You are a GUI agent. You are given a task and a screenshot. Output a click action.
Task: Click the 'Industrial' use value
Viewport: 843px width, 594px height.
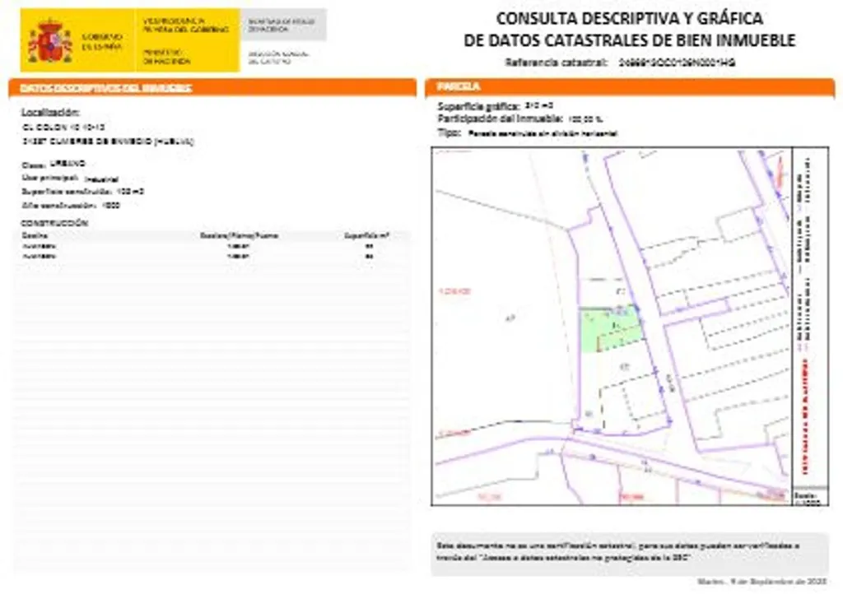pos(101,179)
